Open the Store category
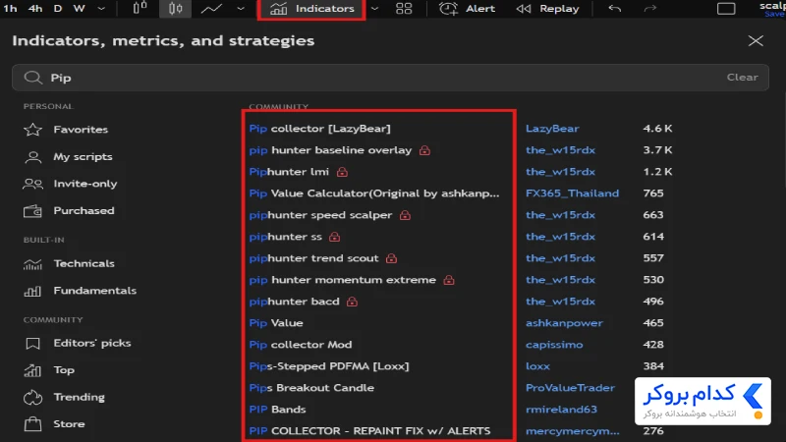The width and height of the screenshot is (786, 442). [54, 424]
